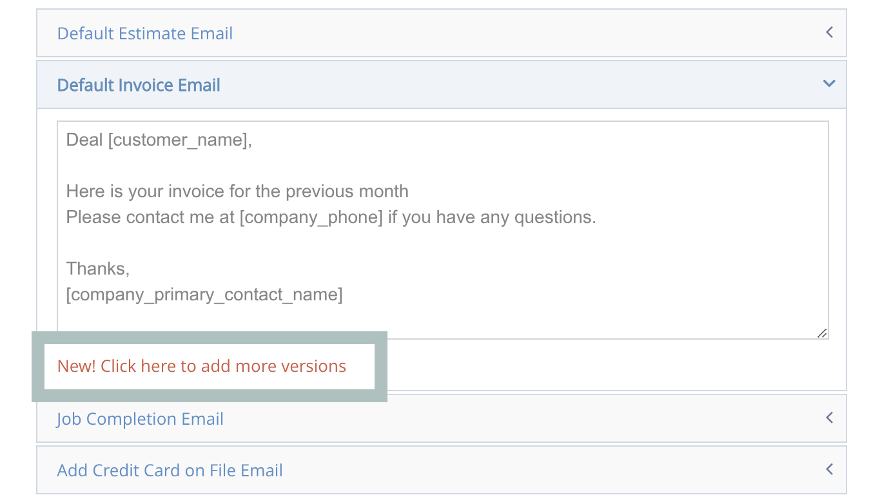This screenshot has width=871, height=495.
Task: Expand the Default Estimate Email chevron
Action: pyautogui.click(x=829, y=32)
